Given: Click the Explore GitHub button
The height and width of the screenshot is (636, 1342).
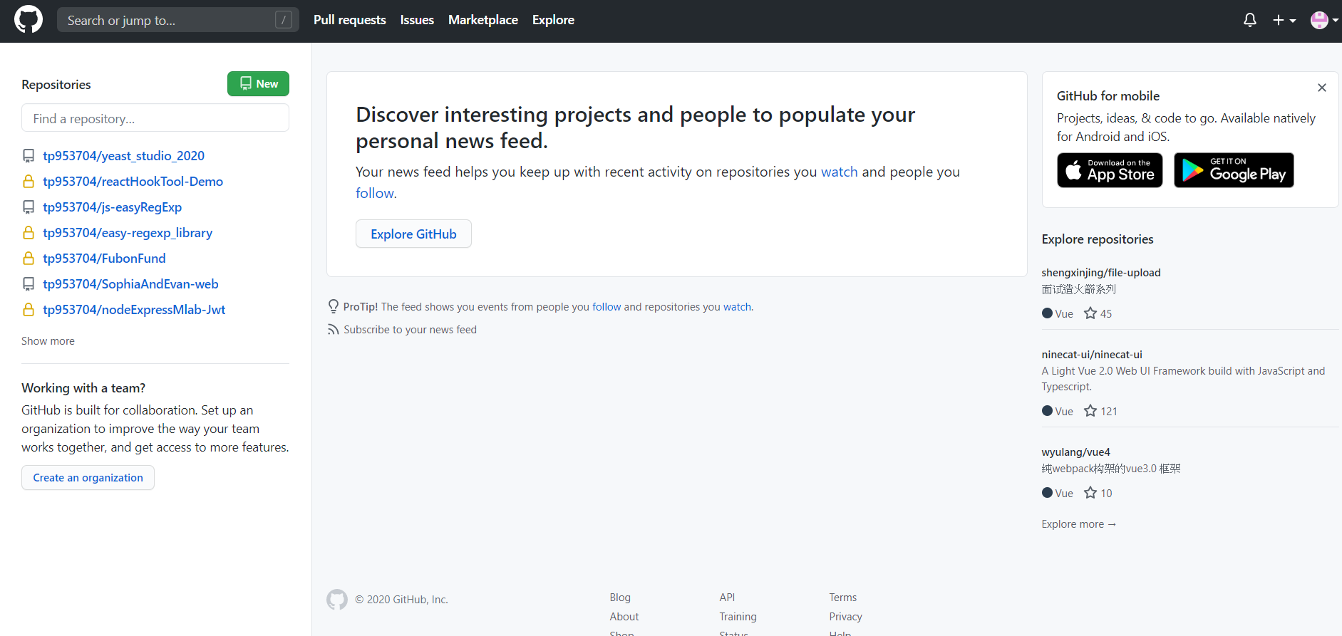Looking at the screenshot, I should tap(413, 234).
